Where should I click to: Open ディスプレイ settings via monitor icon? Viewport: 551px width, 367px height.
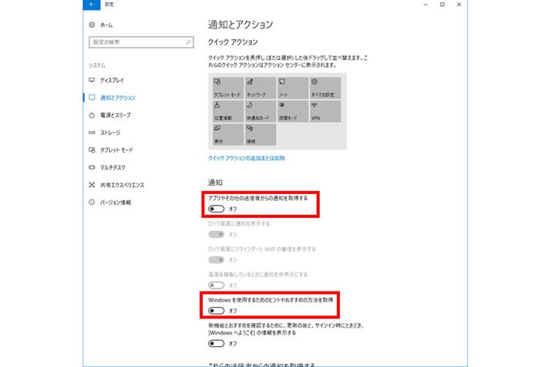click(92, 80)
